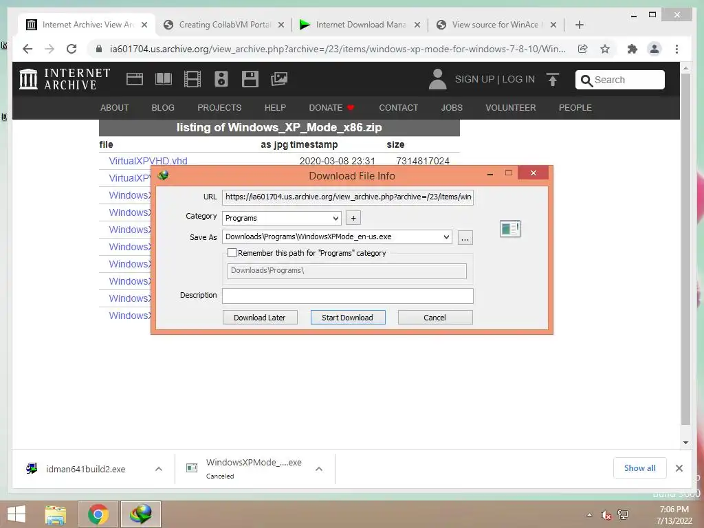This screenshot has height=528, width=704.
Task: Switch to Internet Download Manager tab
Action: point(360,25)
